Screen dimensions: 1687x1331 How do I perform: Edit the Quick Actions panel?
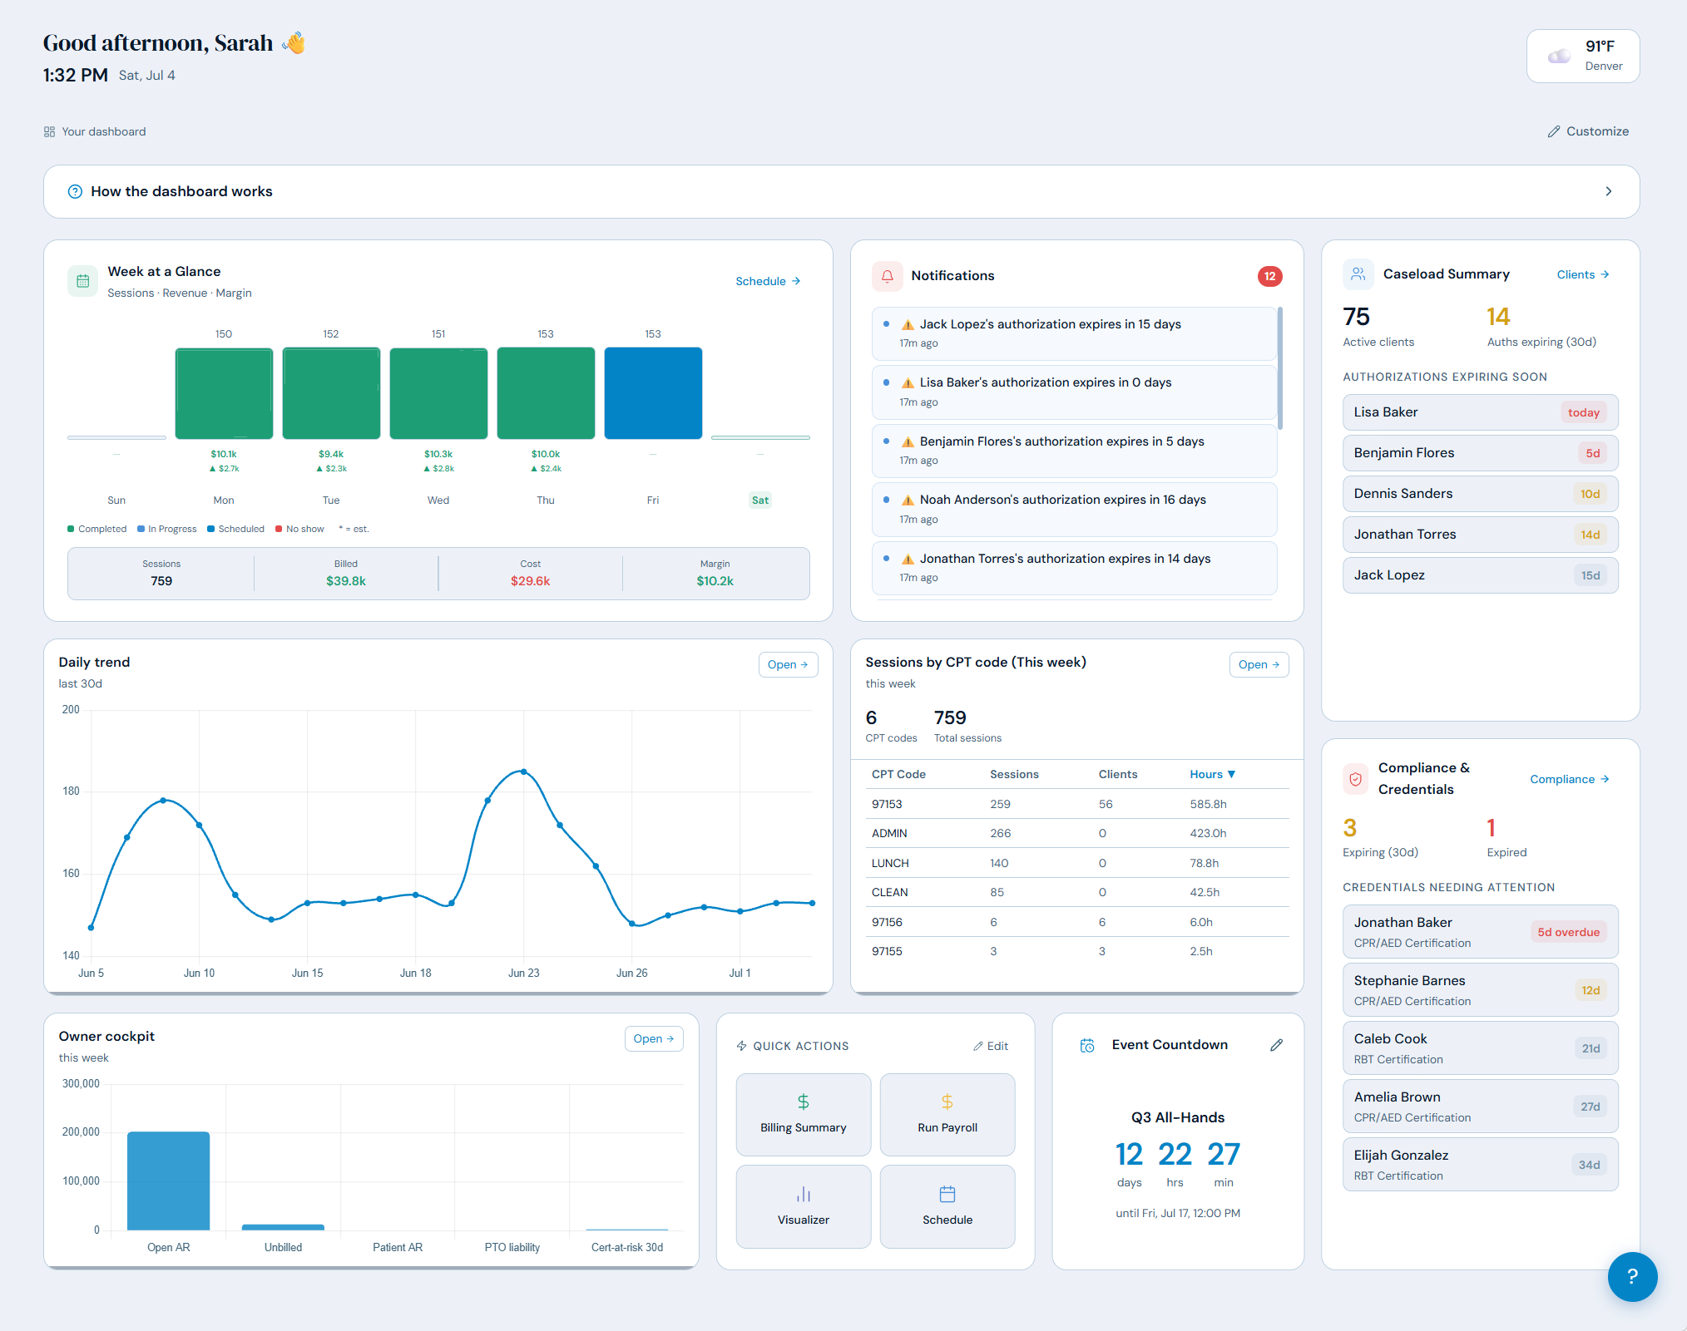[x=992, y=1046]
